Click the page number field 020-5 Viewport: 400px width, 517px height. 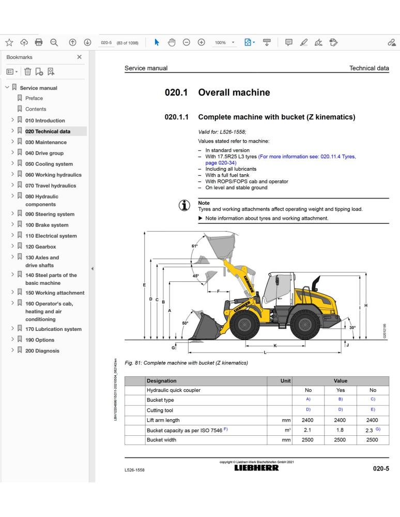coord(106,42)
